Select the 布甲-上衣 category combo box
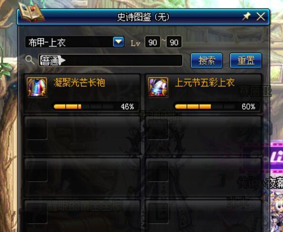 click(x=75, y=42)
